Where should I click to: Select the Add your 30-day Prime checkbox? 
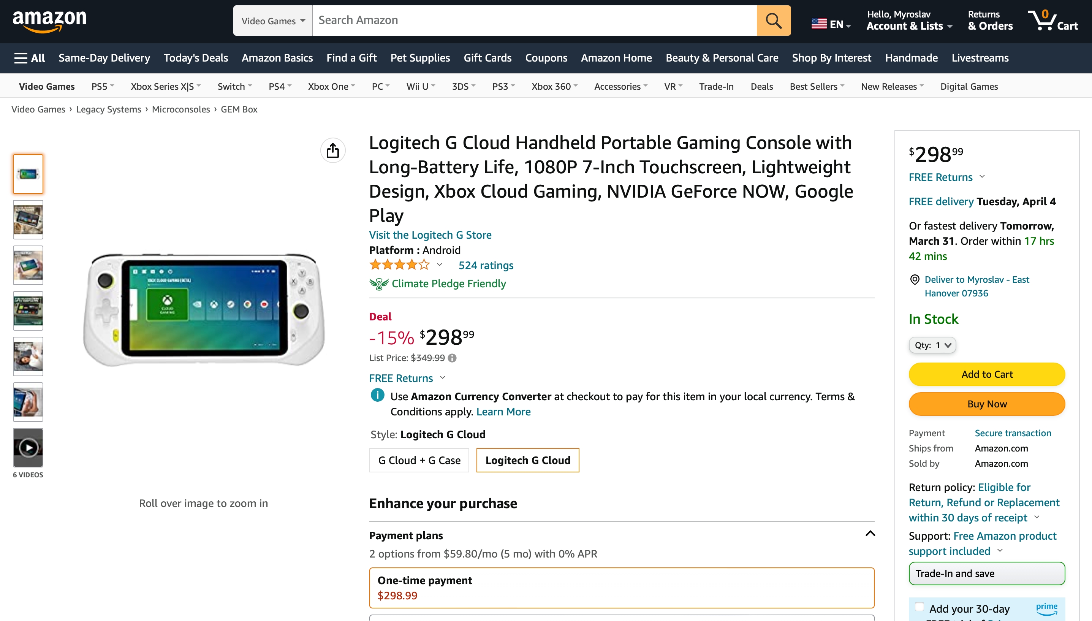[918, 609]
